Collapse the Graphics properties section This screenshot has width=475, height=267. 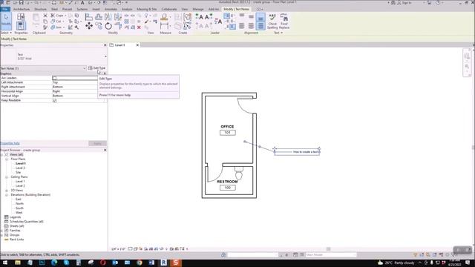point(105,73)
